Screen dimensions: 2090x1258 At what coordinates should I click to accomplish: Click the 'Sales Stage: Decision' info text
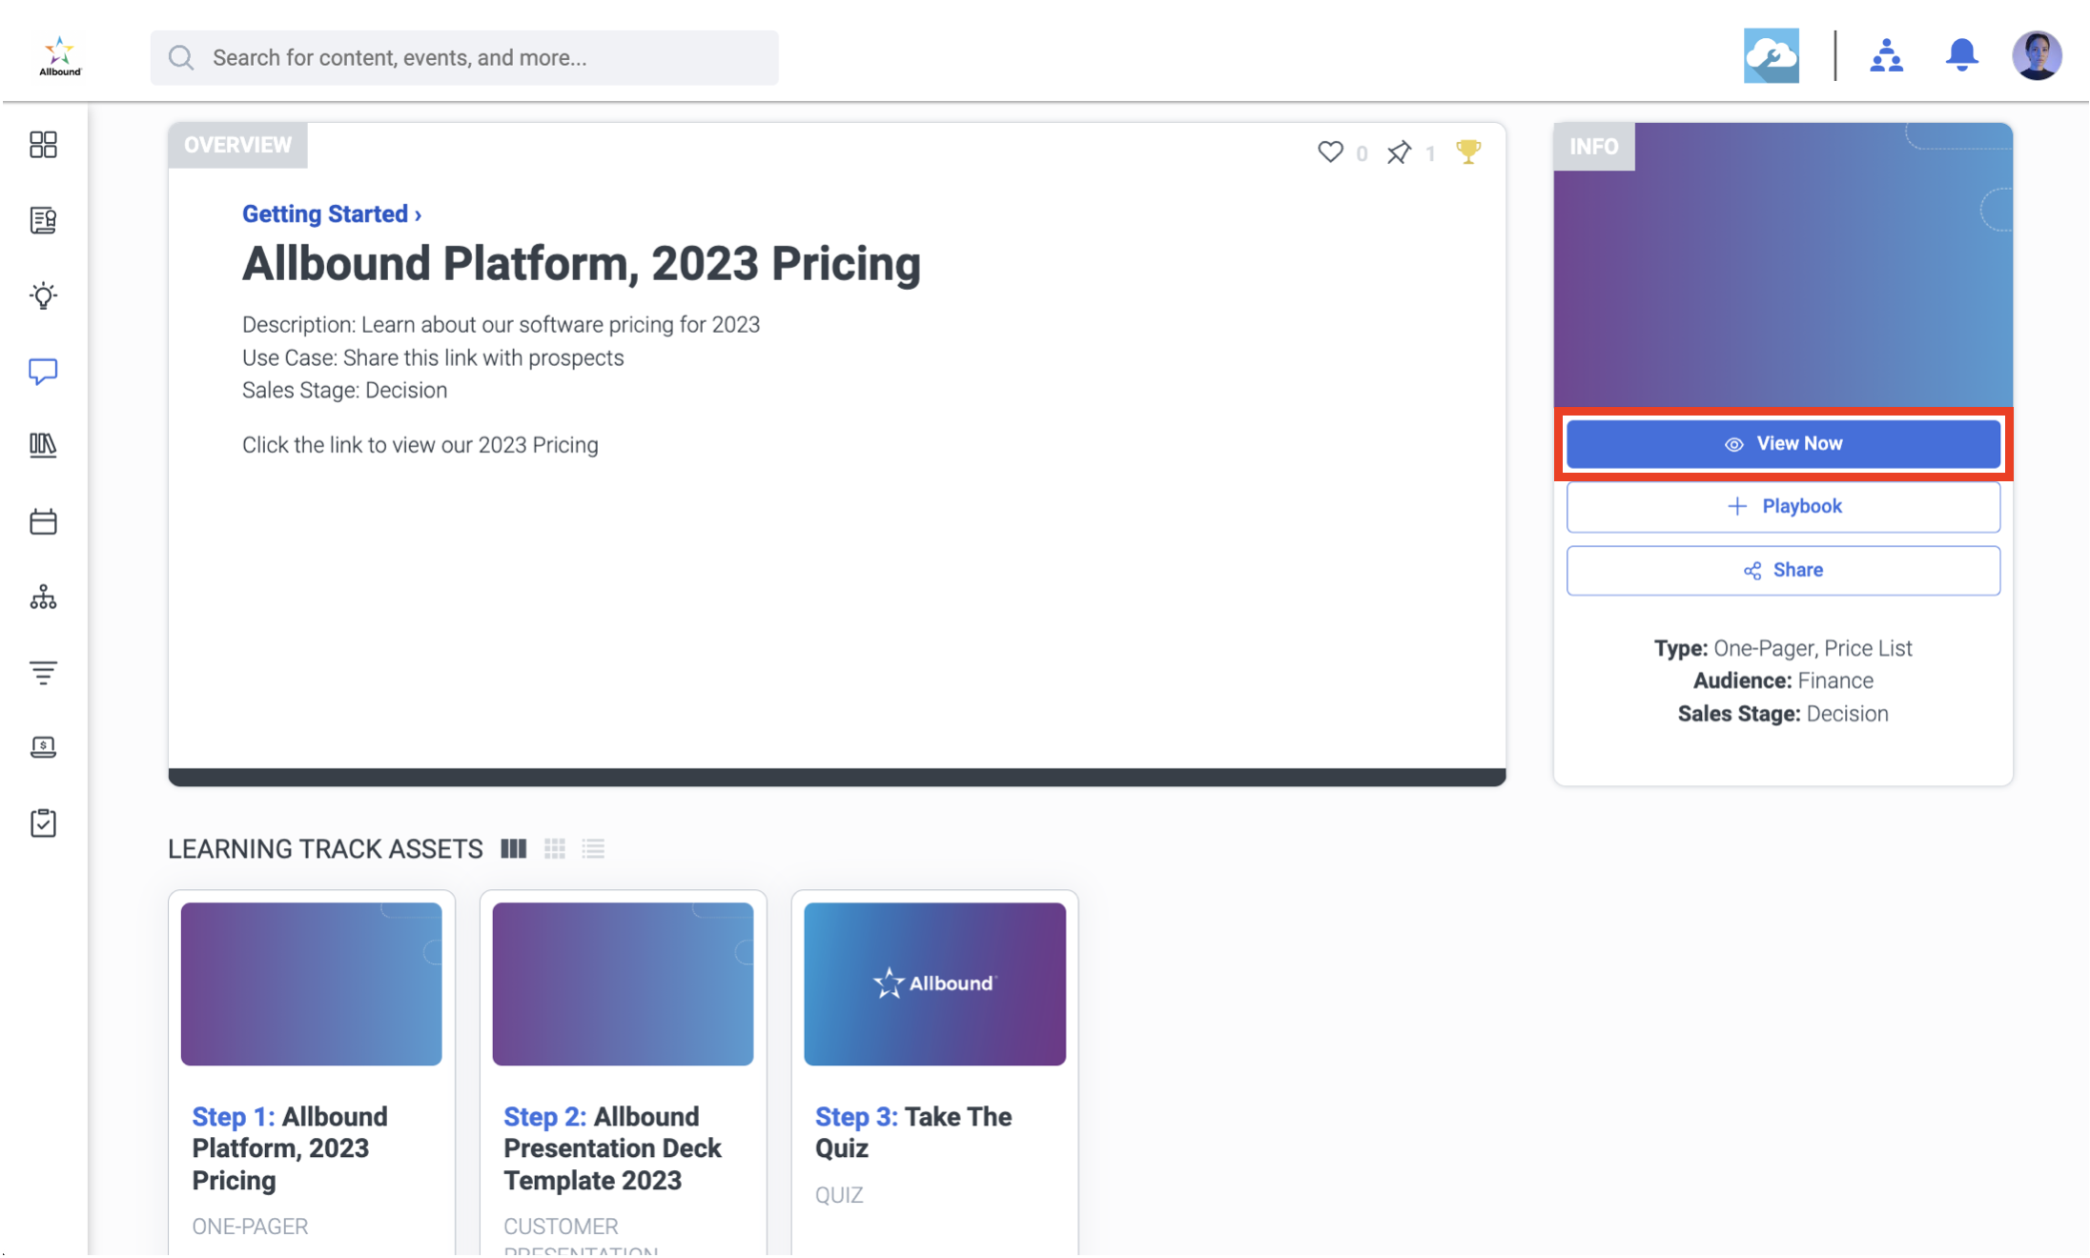pos(1783,714)
